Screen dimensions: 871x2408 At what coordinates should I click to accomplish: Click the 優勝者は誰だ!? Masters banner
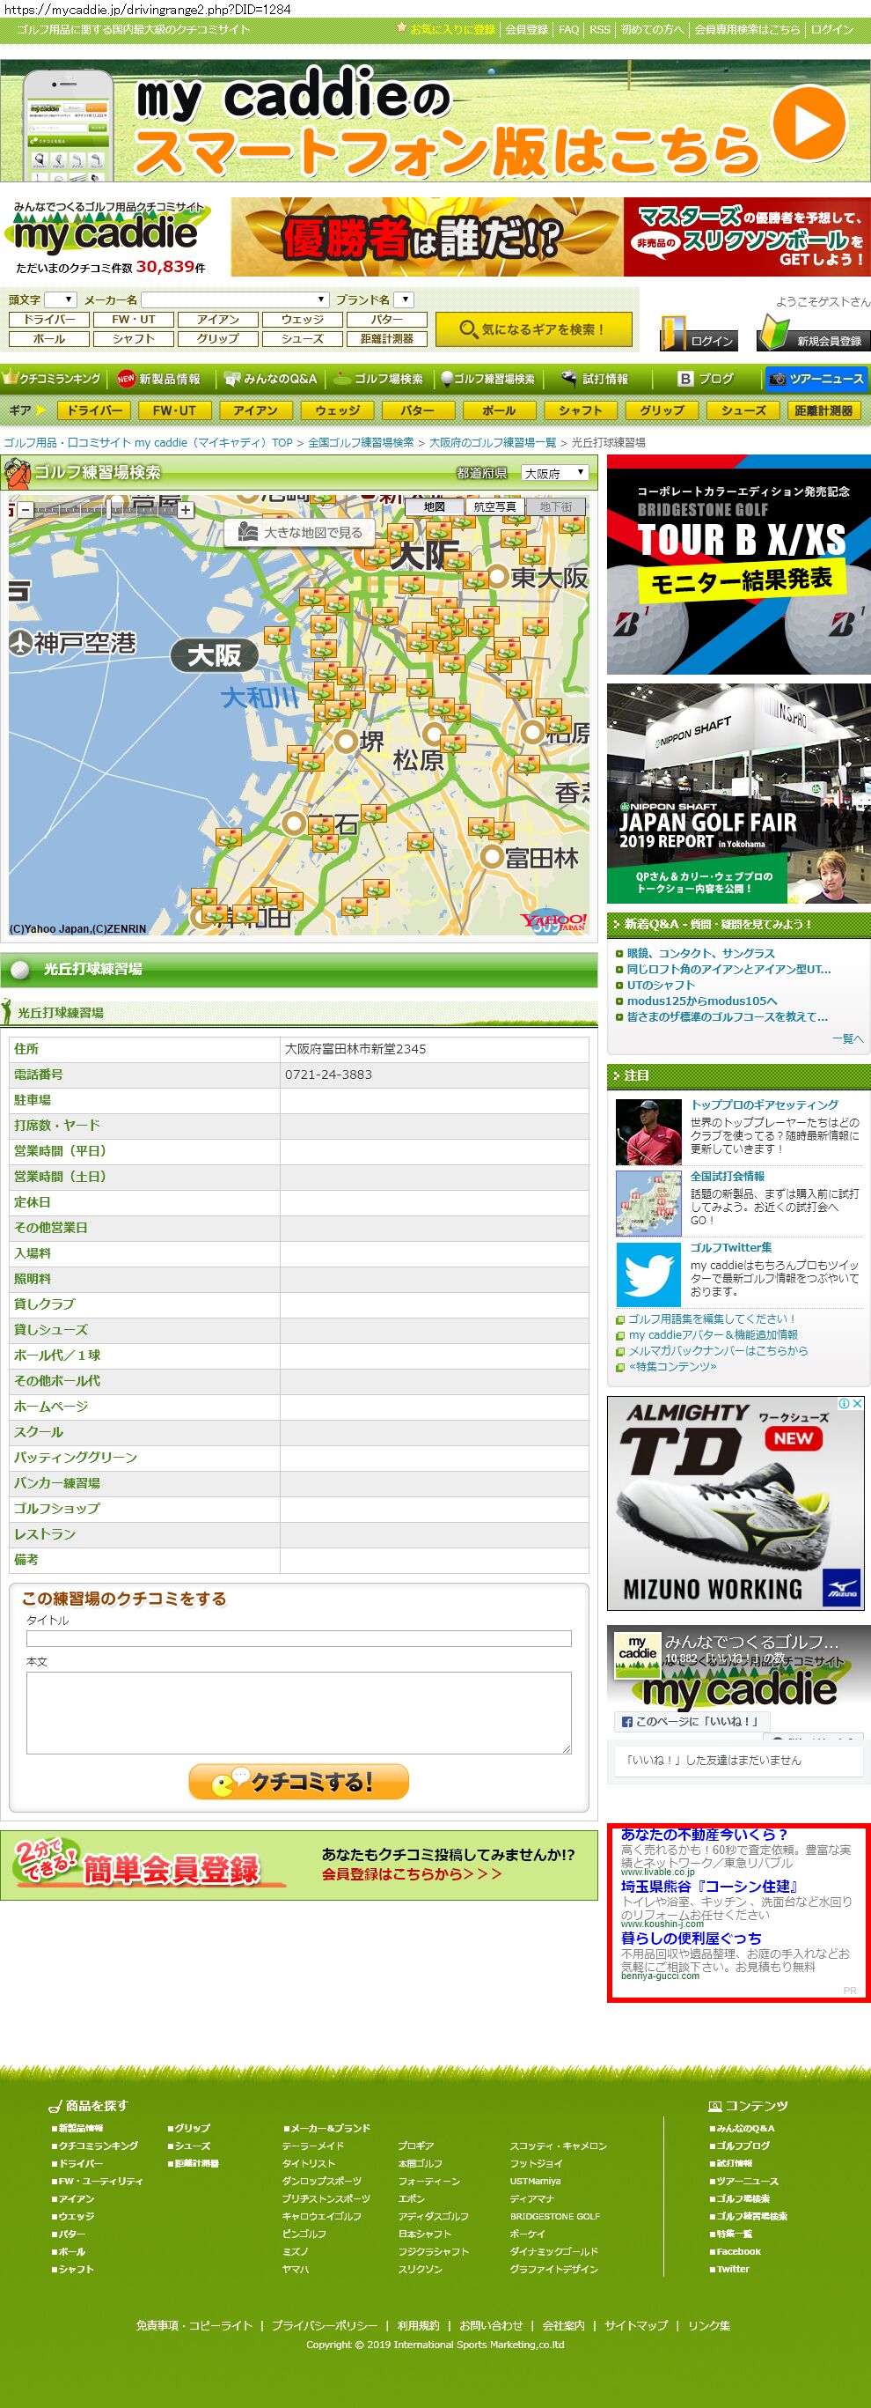click(551, 237)
